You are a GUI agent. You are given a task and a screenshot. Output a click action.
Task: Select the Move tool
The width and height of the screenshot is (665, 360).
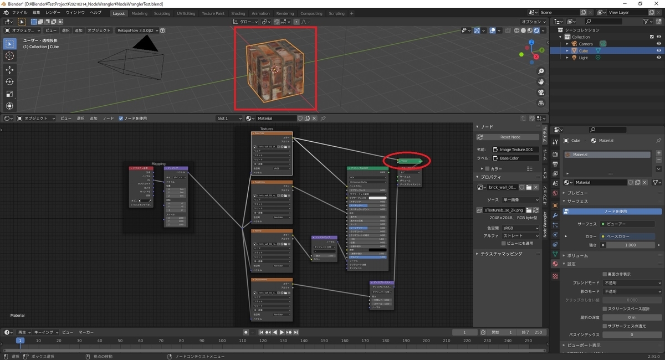click(9, 70)
